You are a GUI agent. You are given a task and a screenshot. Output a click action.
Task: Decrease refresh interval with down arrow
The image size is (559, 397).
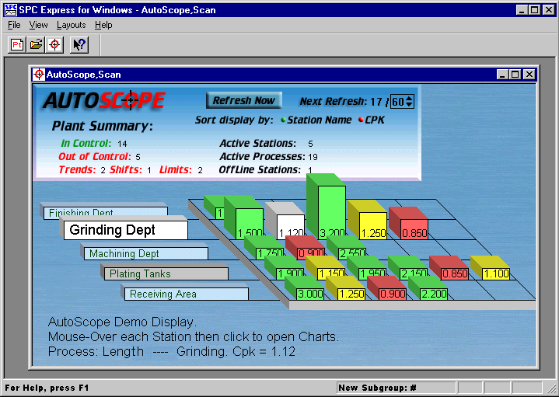(x=410, y=104)
